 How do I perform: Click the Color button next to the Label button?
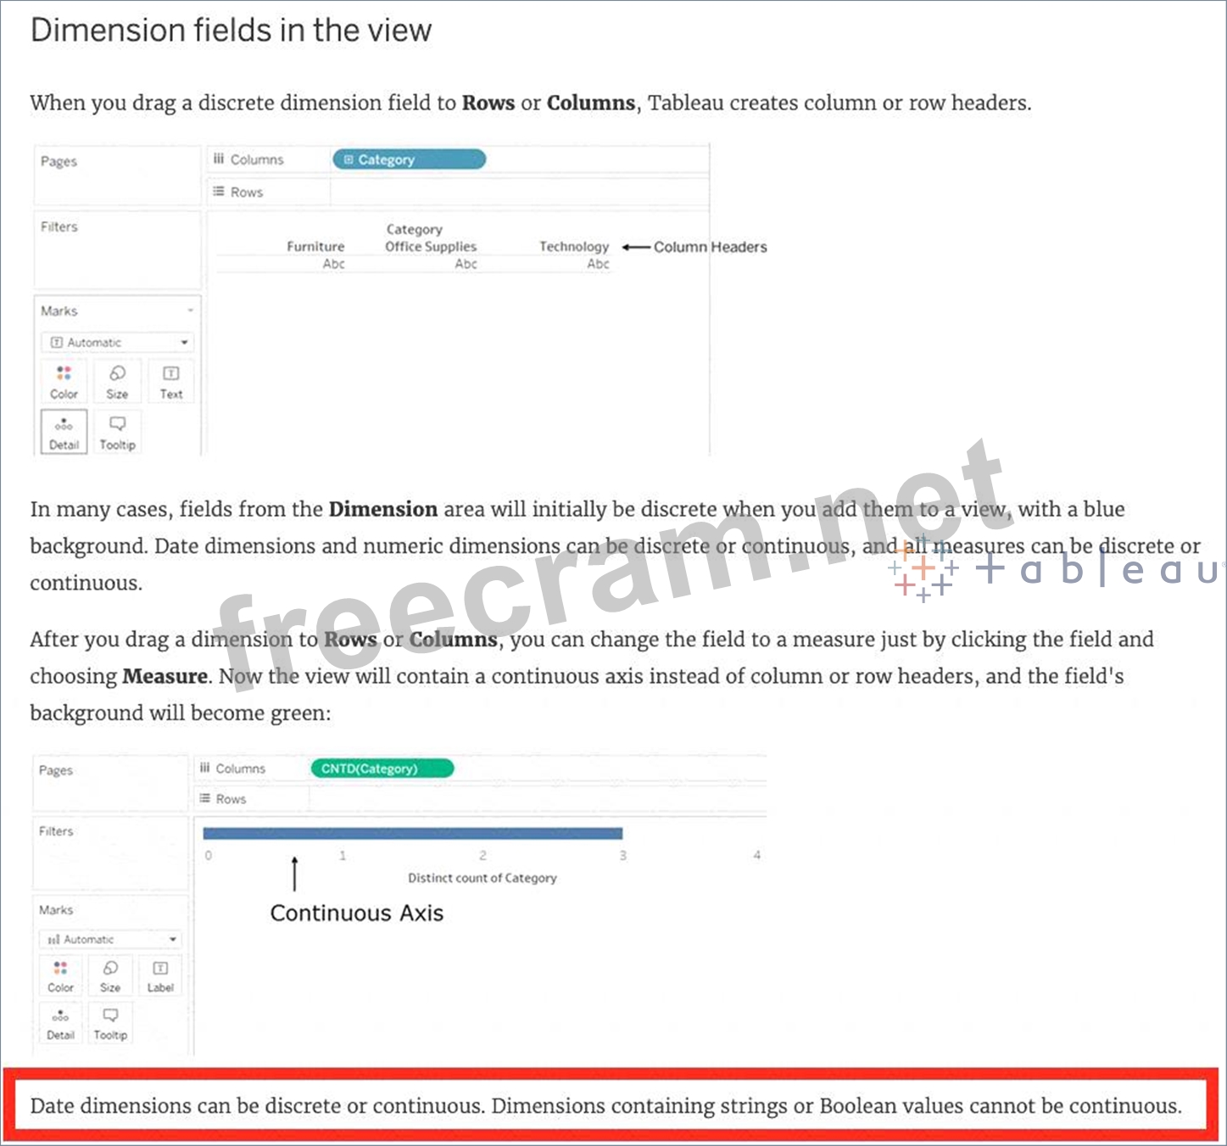(60, 975)
